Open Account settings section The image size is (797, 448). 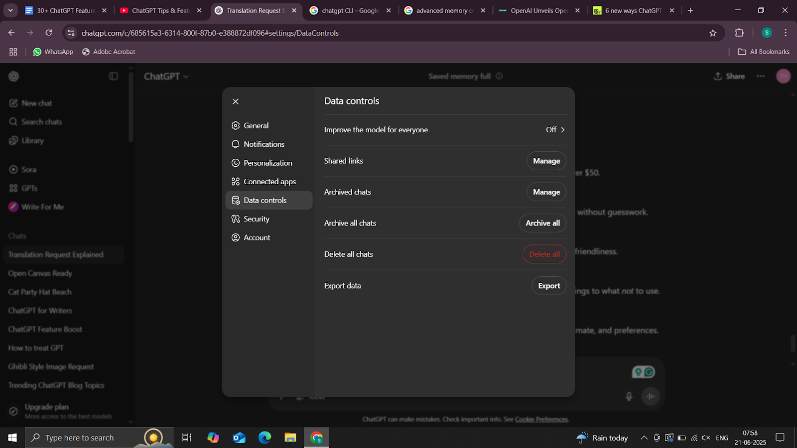click(268, 237)
